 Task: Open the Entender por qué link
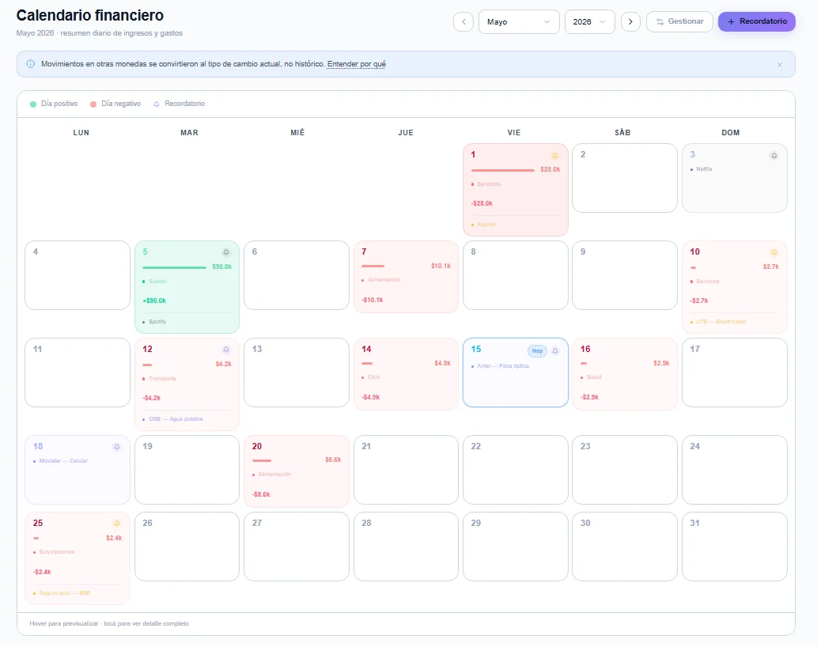click(x=357, y=64)
